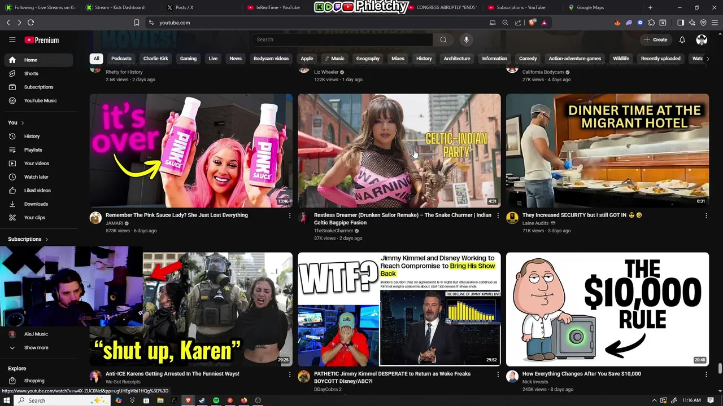The image size is (723, 406).
Task: Open the Windows Start menu
Action: click(7, 400)
